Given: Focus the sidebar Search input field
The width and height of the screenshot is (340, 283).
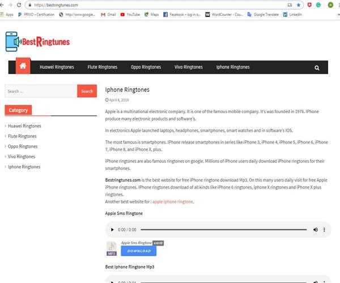Looking at the screenshot, I should click(40, 91).
